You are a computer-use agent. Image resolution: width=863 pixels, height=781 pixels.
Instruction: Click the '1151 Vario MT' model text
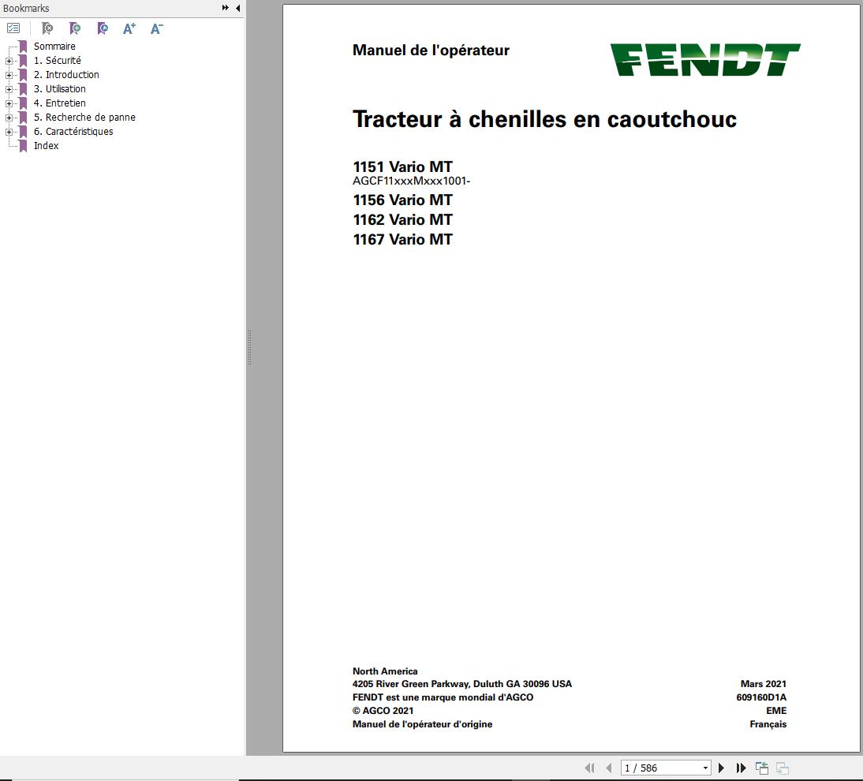tap(402, 166)
